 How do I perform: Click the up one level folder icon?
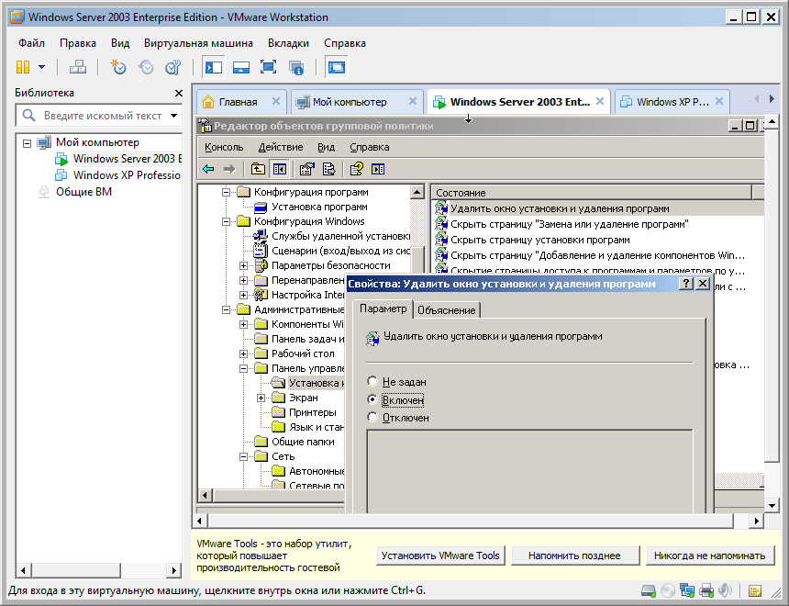258,169
